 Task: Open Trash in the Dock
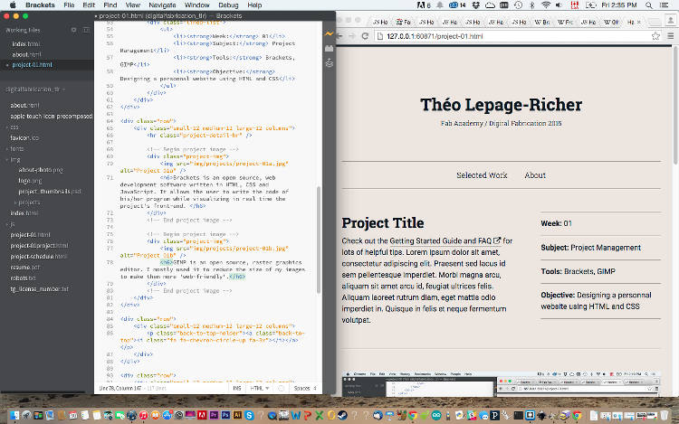(665, 415)
